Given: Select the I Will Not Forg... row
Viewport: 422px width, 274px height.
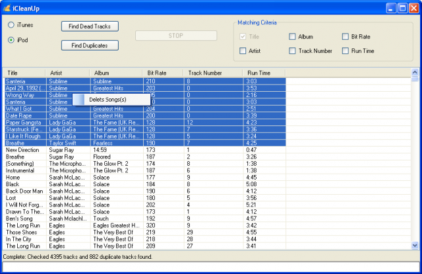Looking at the screenshot, I should pyautogui.click(x=145, y=205).
